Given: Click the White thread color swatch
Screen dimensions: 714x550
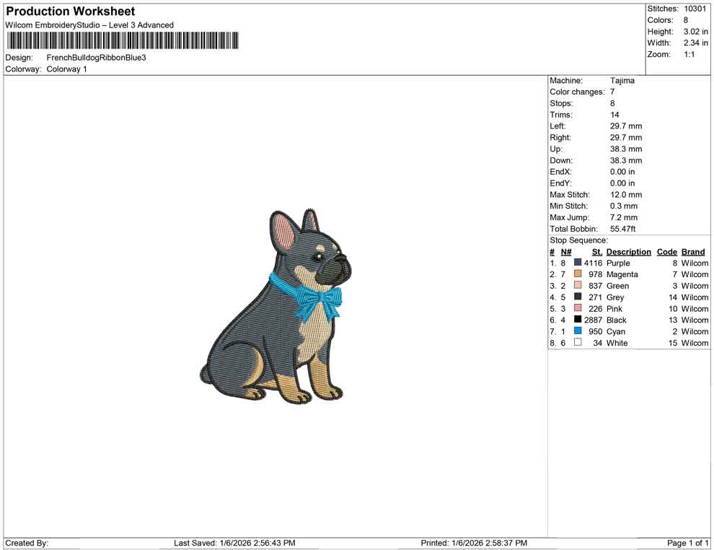Looking at the screenshot, I should [576, 343].
